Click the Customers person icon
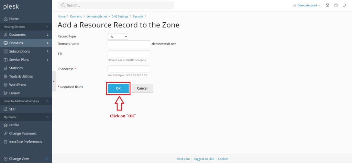This screenshot has height=163, width=352. click(5, 35)
